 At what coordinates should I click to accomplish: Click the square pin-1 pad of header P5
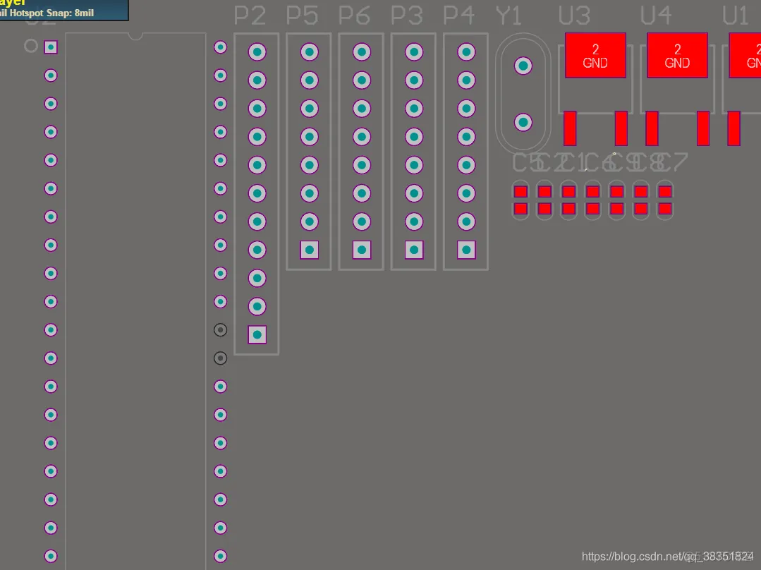tap(309, 250)
